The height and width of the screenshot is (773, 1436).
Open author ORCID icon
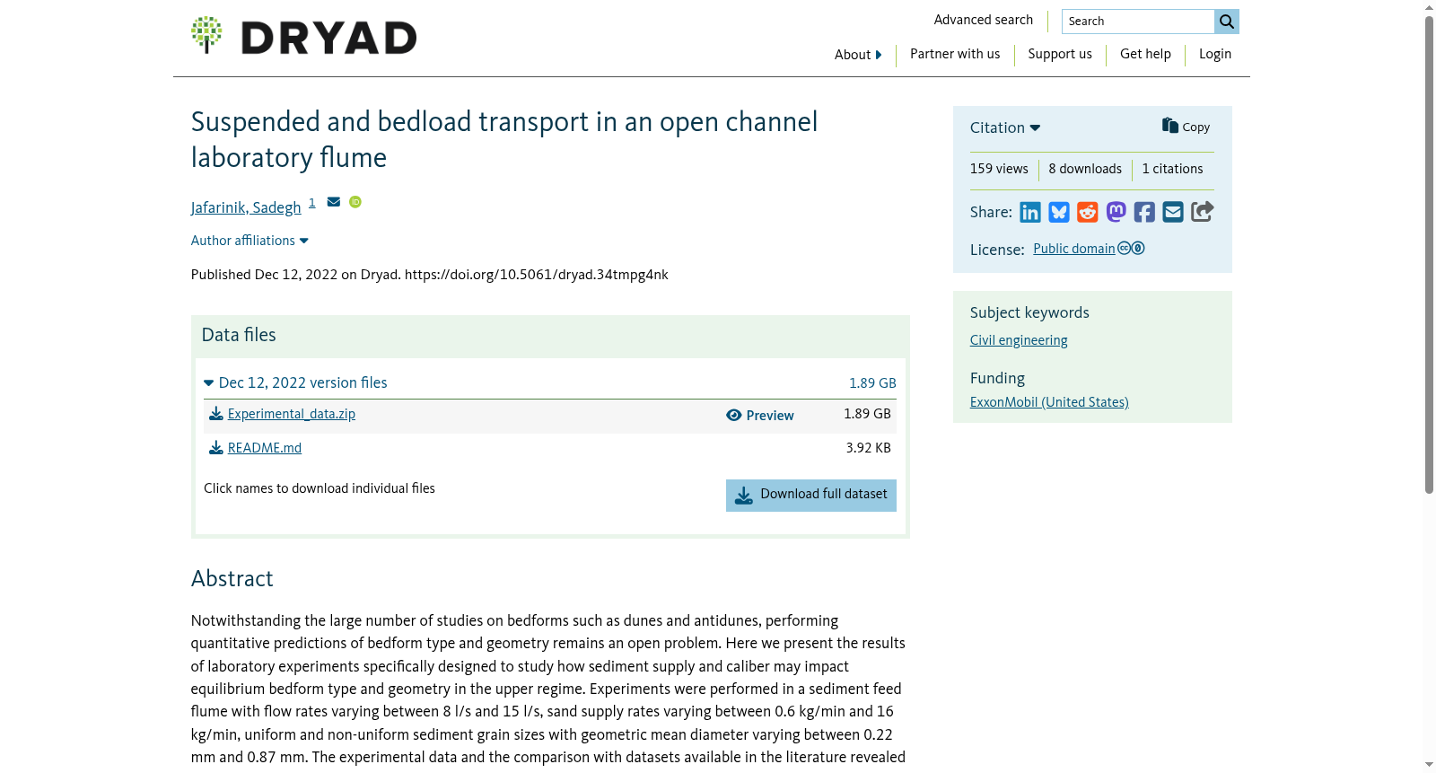355,202
